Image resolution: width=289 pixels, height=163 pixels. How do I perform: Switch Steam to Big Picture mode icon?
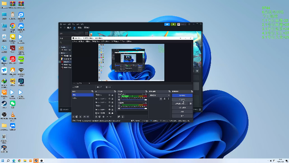(x=189, y=24)
